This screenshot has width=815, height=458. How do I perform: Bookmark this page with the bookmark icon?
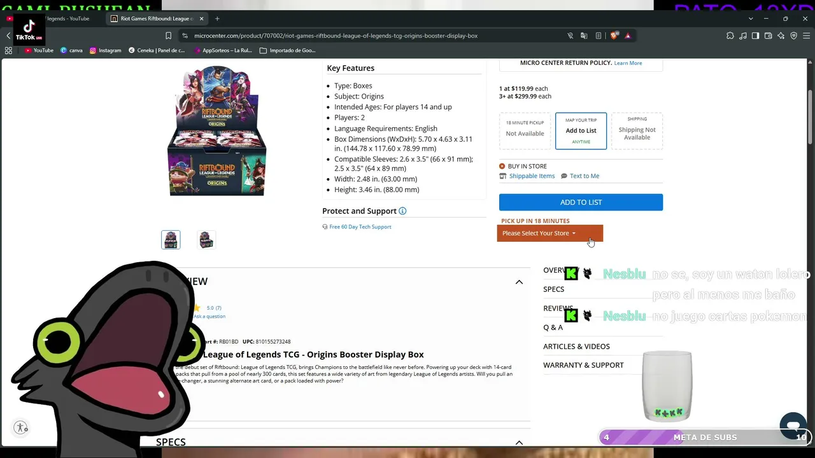click(168, 36)
